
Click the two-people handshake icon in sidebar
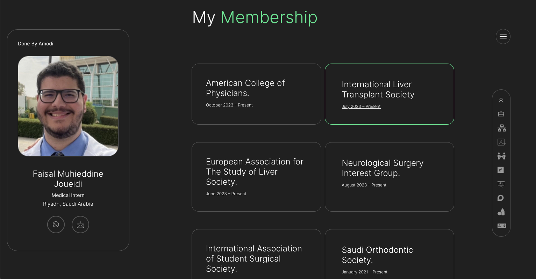tap(501, 156)
